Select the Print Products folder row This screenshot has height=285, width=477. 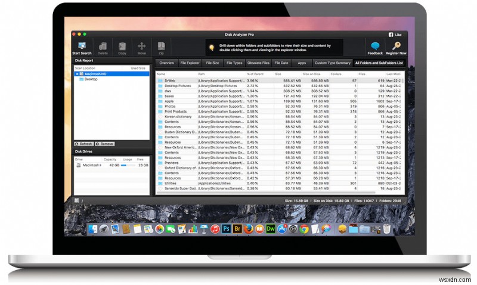(x=278, y=111)
